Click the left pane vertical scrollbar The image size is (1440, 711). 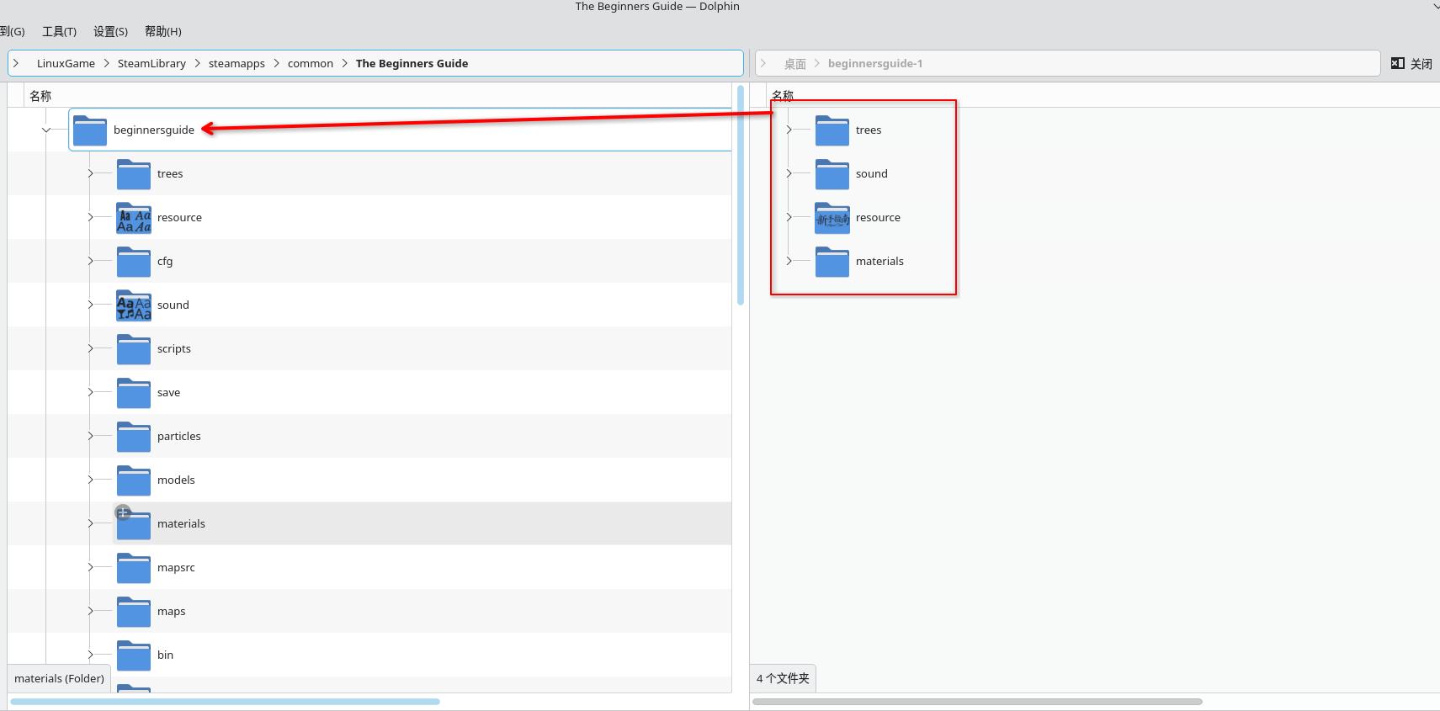pyautogui.click(x=741, y=195)
